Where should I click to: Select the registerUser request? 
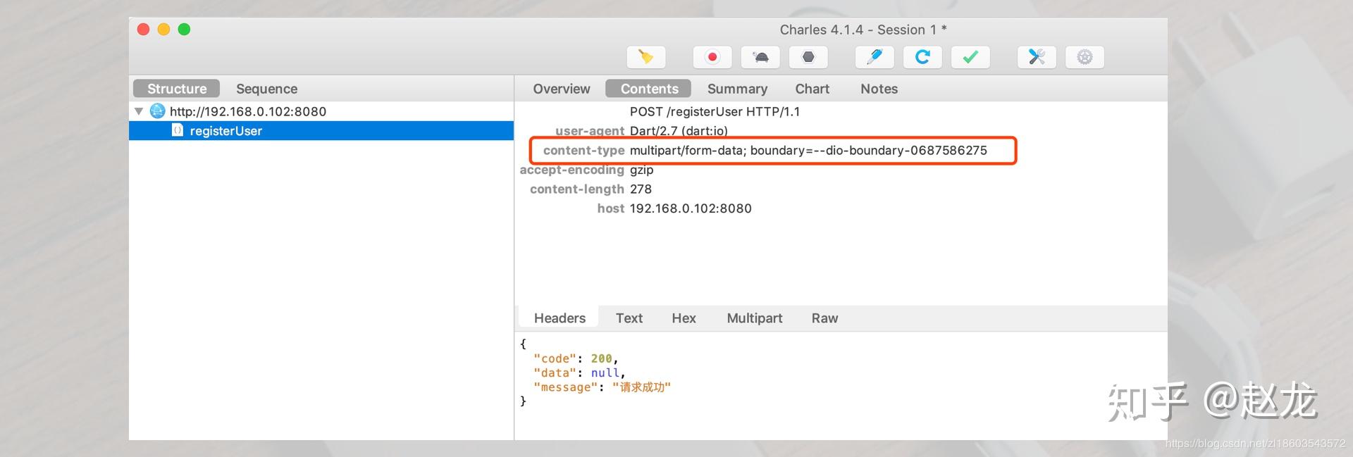[321, 131]
